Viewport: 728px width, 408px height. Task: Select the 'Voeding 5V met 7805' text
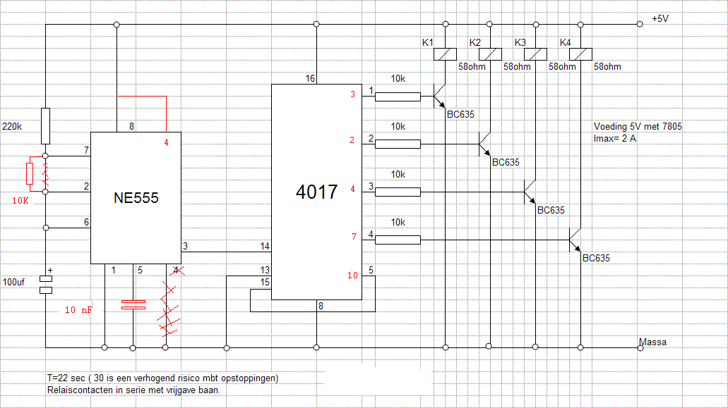pos(638,126)
